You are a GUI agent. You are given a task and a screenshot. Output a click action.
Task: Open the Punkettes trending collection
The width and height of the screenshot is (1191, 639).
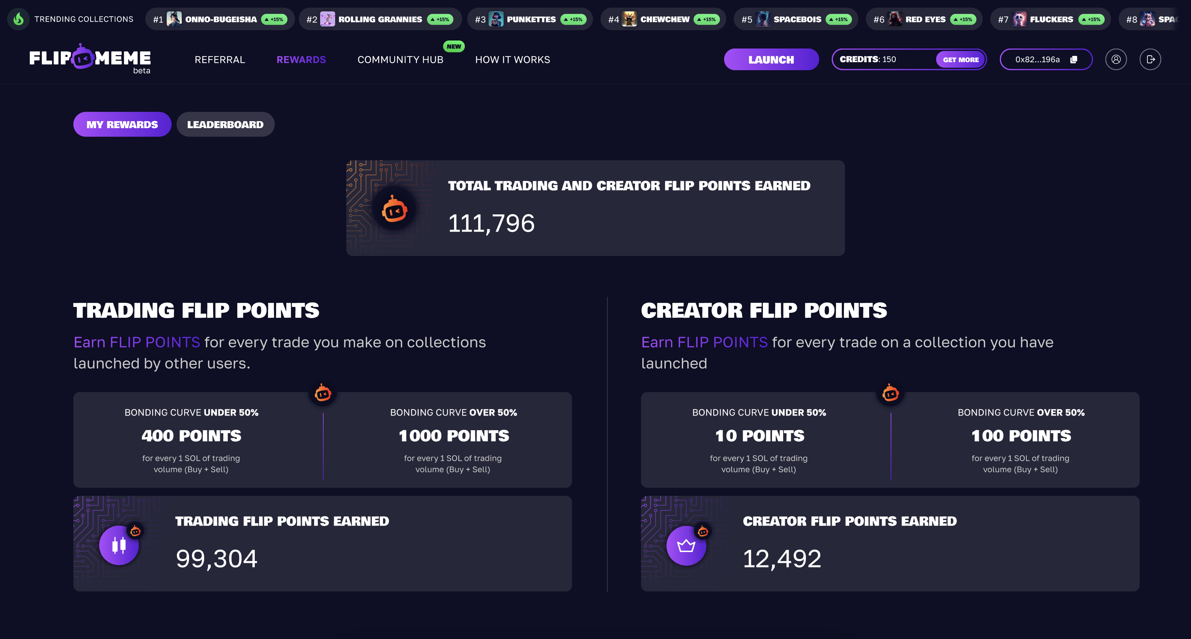531,20
